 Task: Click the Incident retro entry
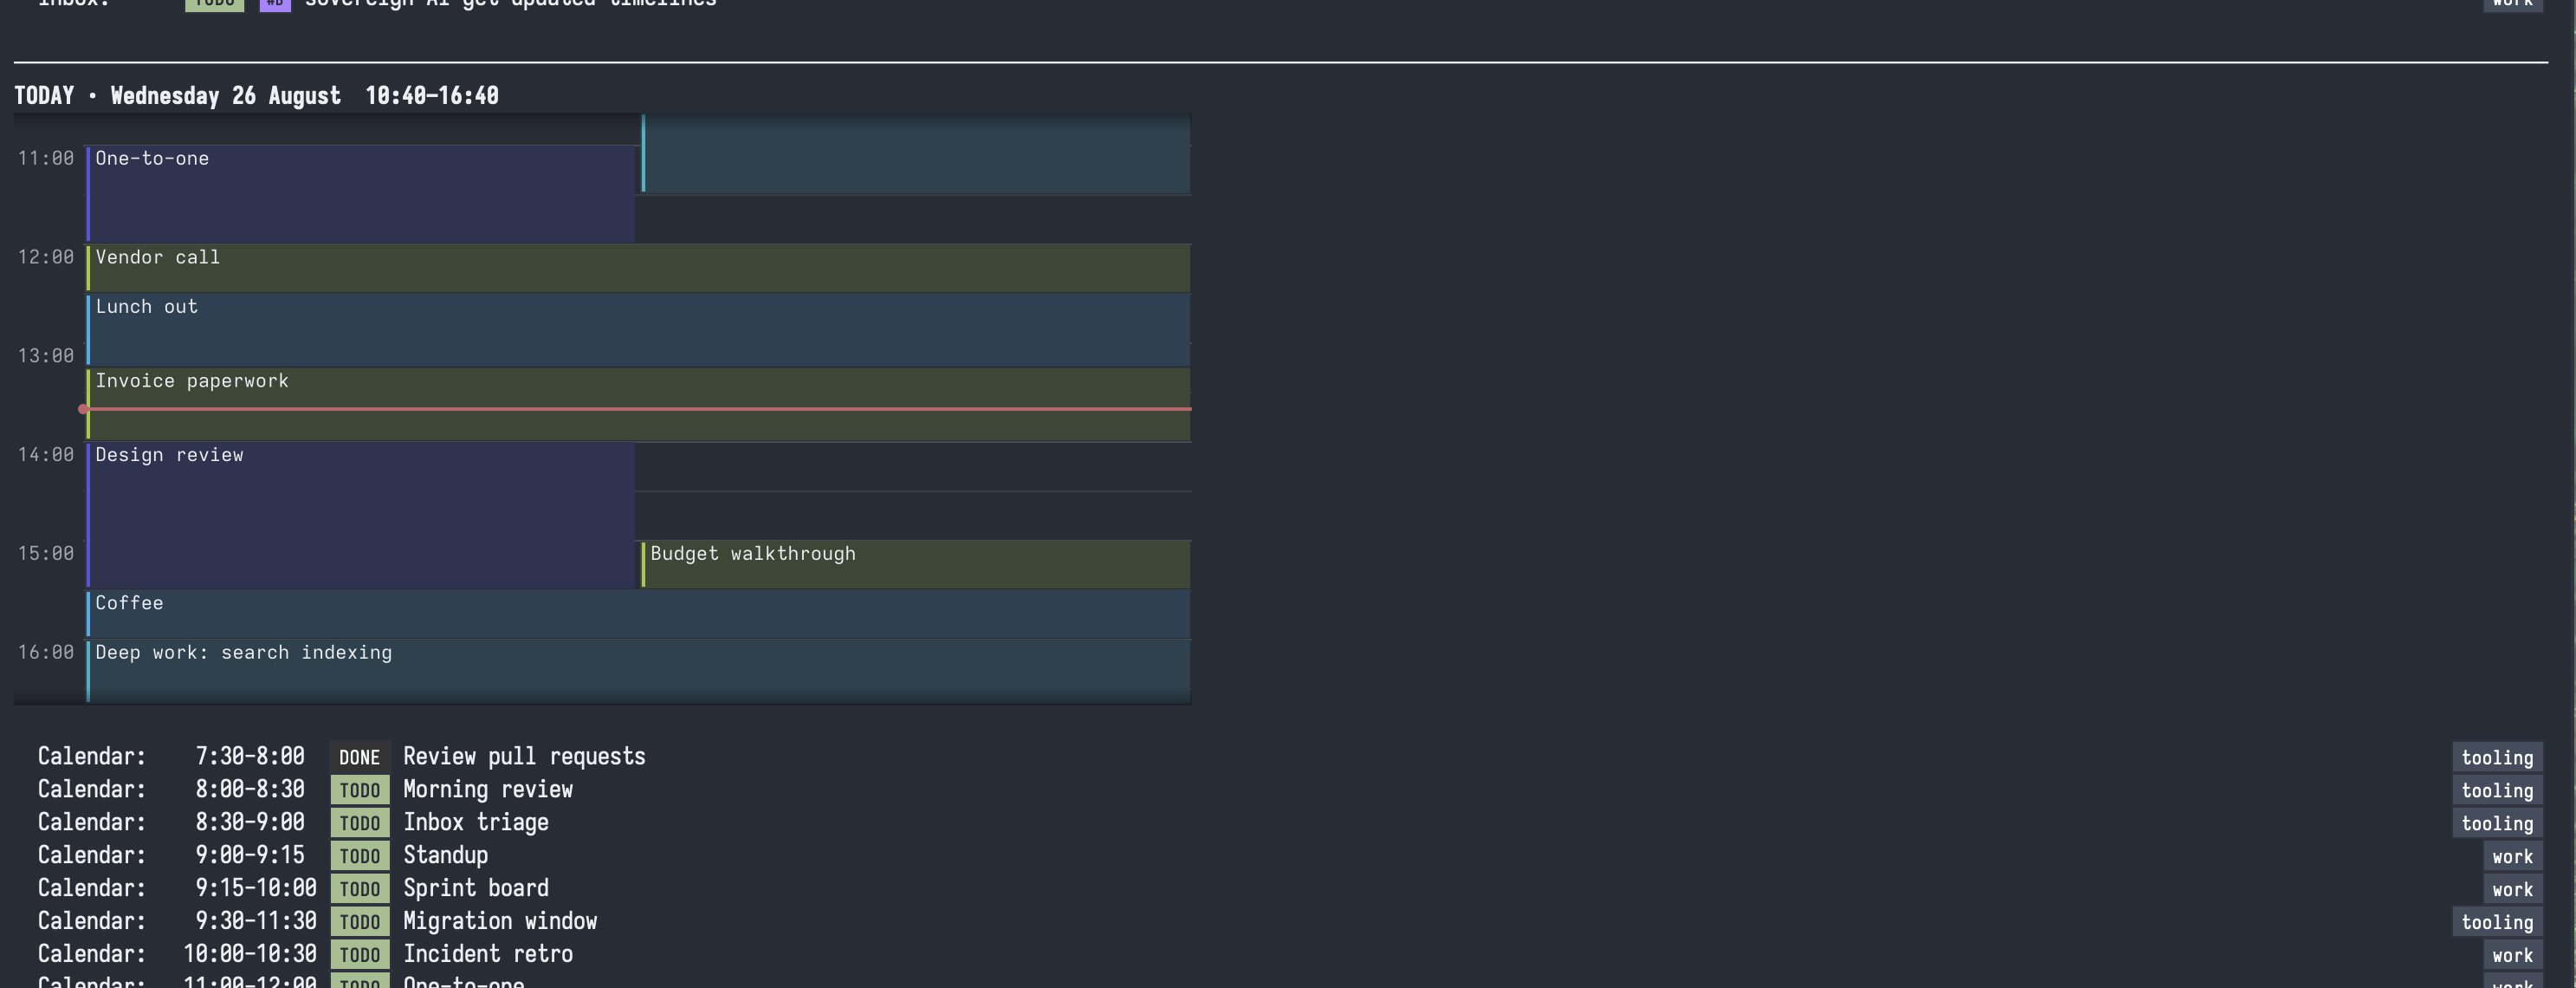pos(488,954)
